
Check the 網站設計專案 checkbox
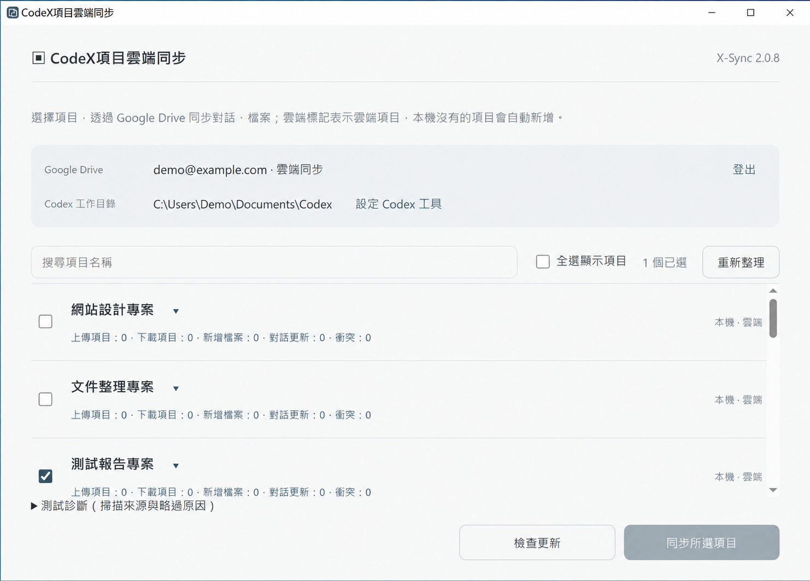[x=46, y=322]
